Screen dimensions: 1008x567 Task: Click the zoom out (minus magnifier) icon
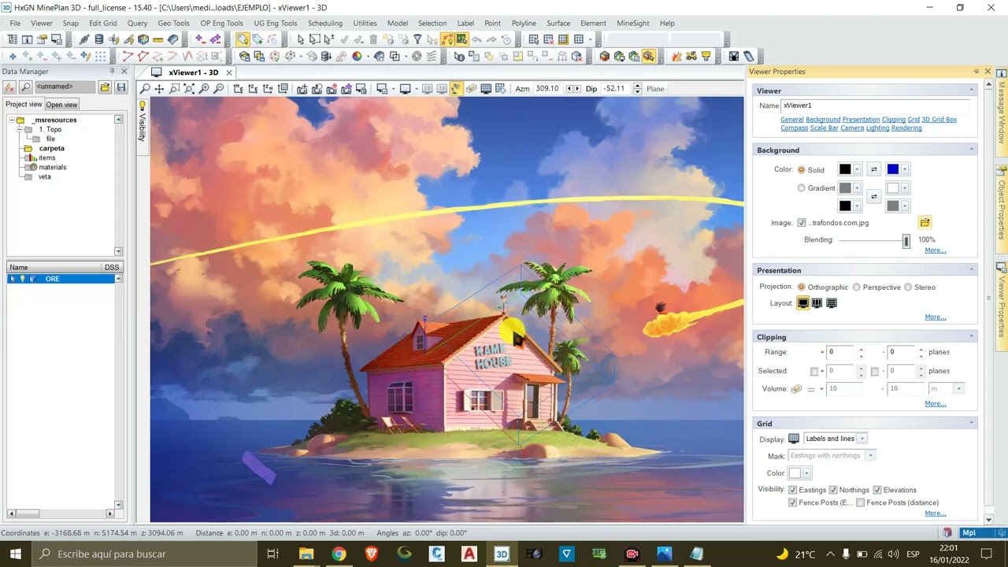pyautogui.click(x=218, y=89)
